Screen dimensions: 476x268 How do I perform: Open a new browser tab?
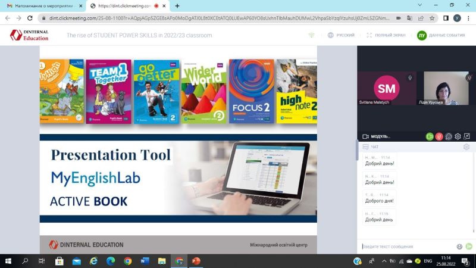177,6
